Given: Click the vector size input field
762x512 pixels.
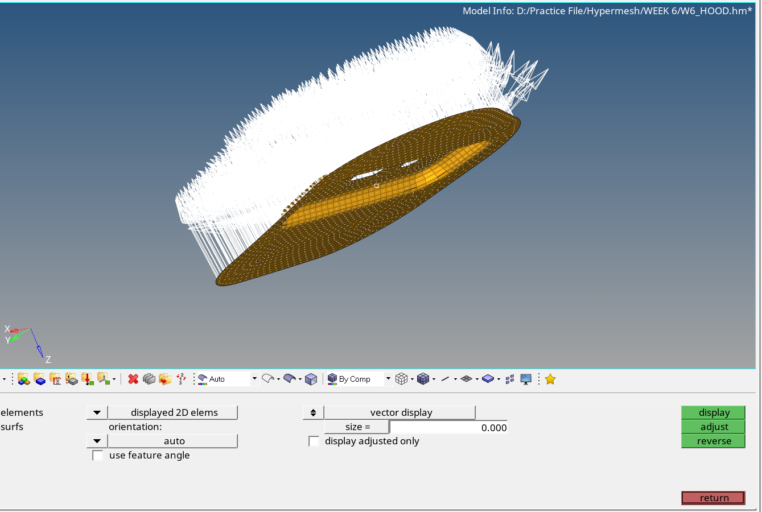Looking at the screenshot, I should (448, 427).
